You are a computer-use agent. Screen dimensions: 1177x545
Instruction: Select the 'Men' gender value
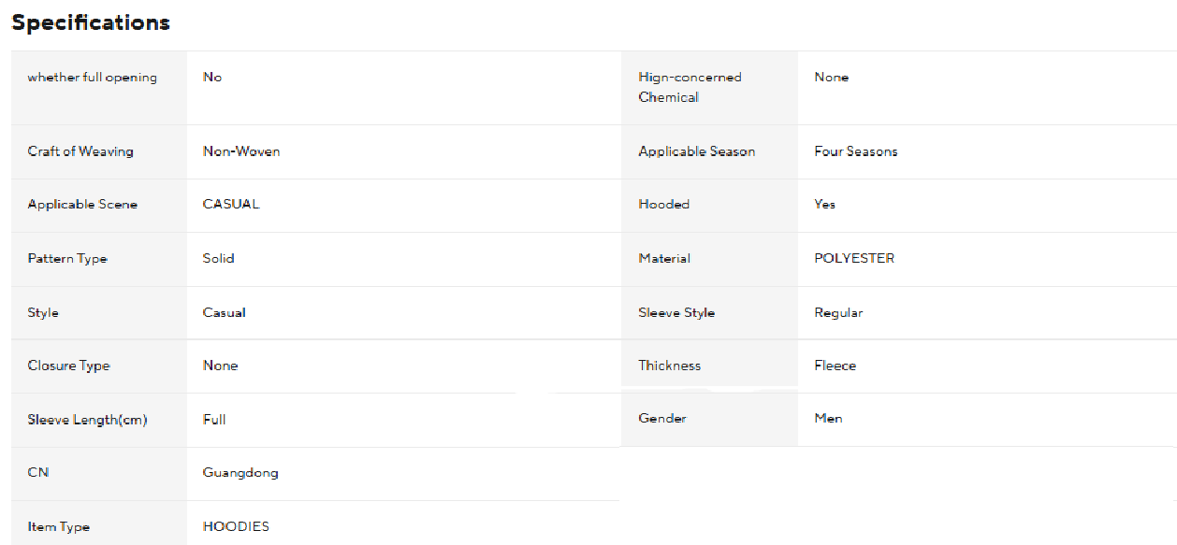829,419
